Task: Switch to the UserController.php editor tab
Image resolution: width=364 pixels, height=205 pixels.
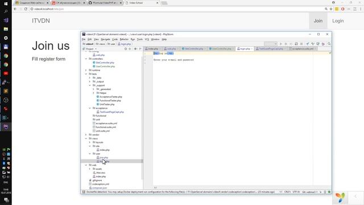Action: [221, 48]
